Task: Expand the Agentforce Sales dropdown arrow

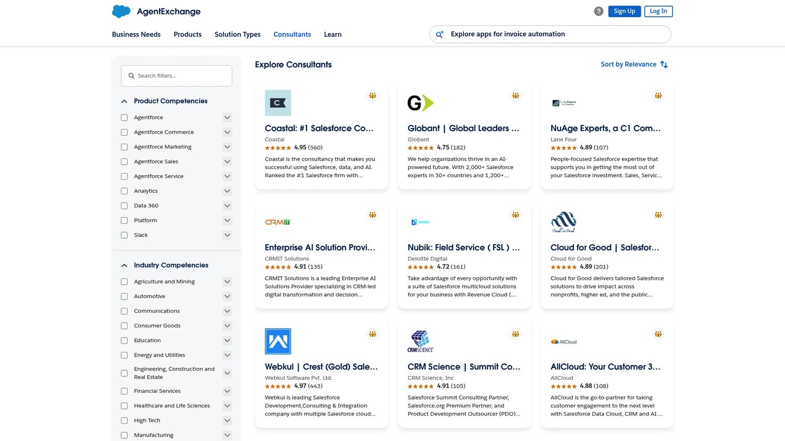Action: tap(227, 162)
